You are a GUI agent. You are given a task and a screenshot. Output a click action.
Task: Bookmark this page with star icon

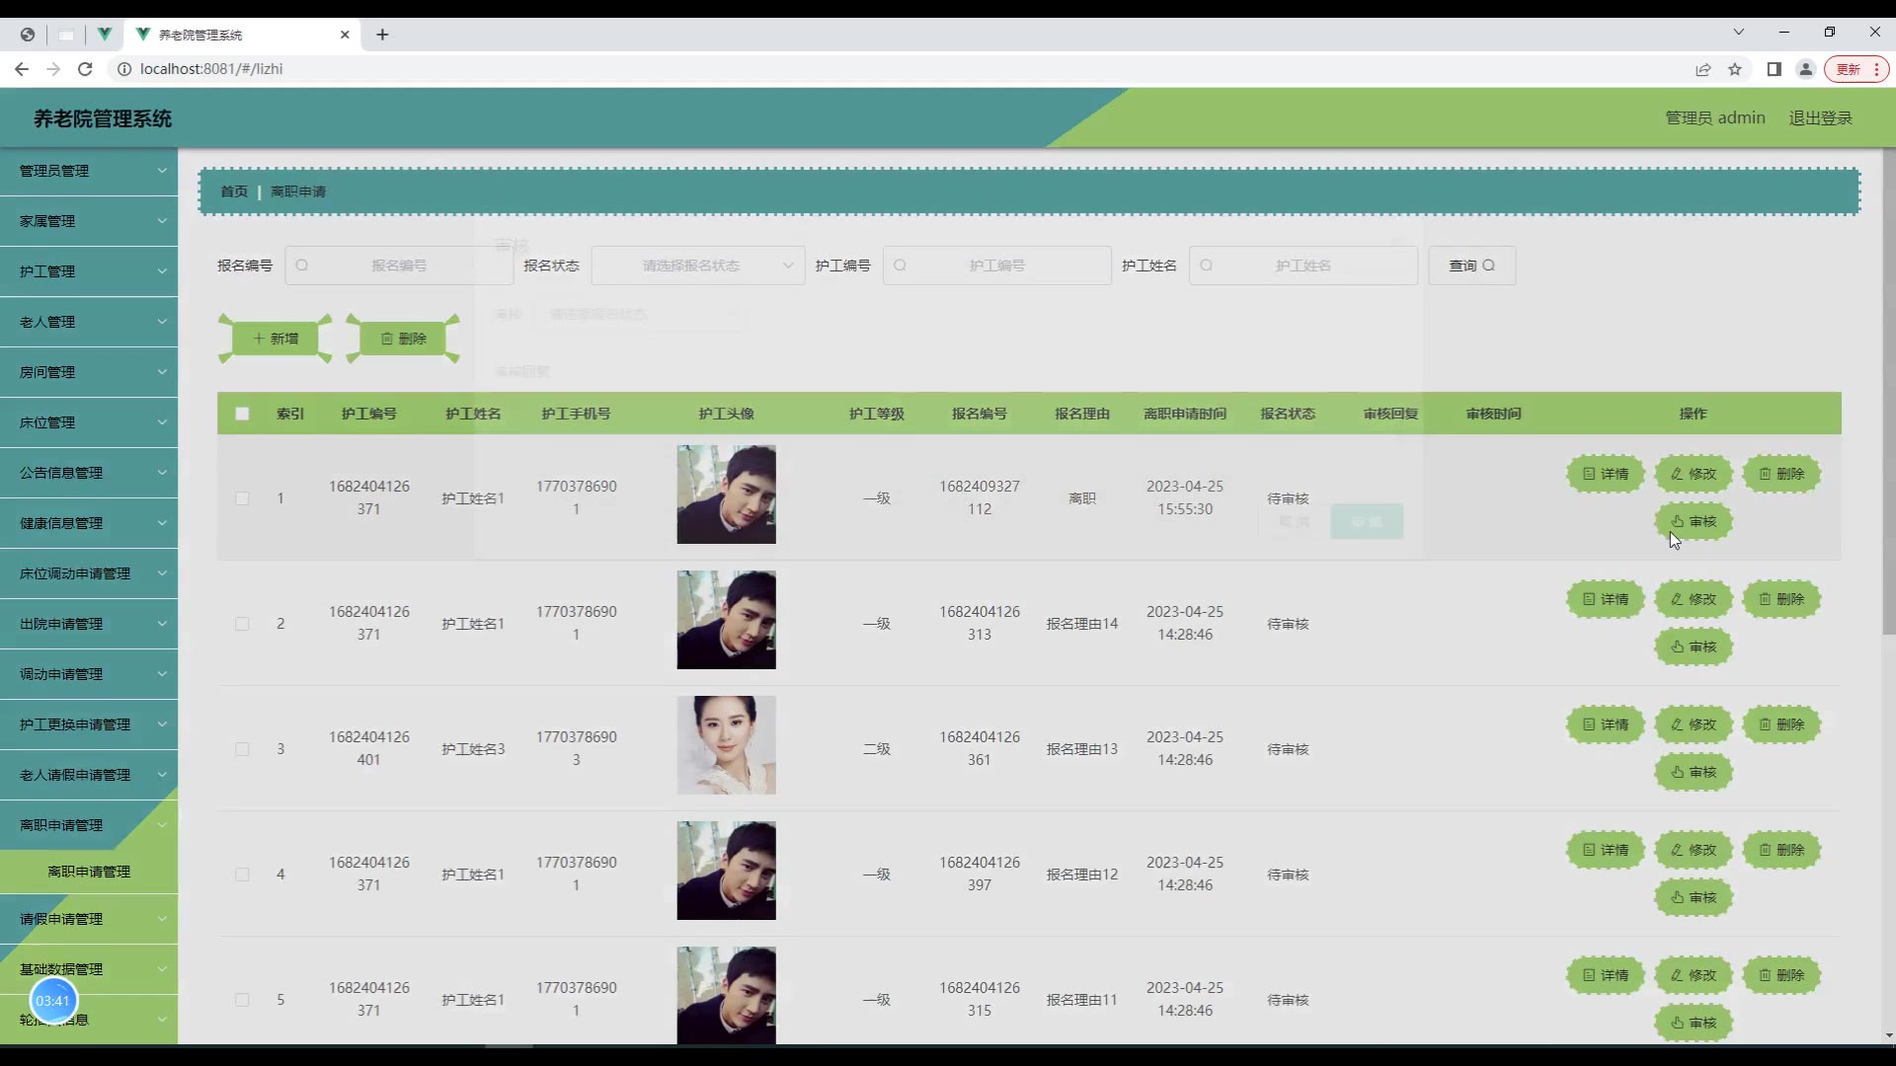point(1735,69)
